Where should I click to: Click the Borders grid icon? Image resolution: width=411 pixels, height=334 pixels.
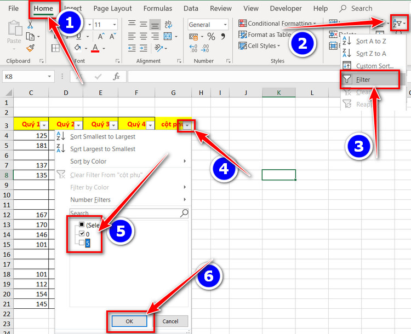pos(55,48)
